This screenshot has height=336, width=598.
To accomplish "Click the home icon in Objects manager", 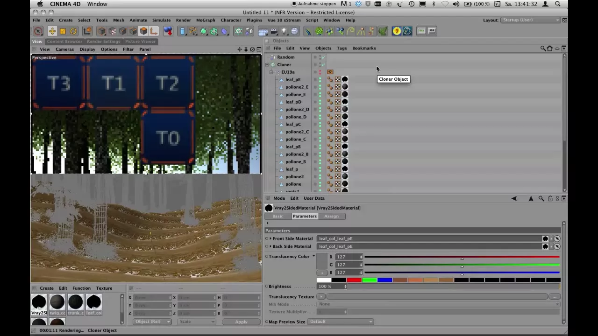I will [x=550, y=48].
